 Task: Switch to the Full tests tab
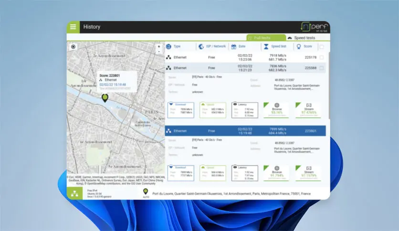[x=266, y=38]
